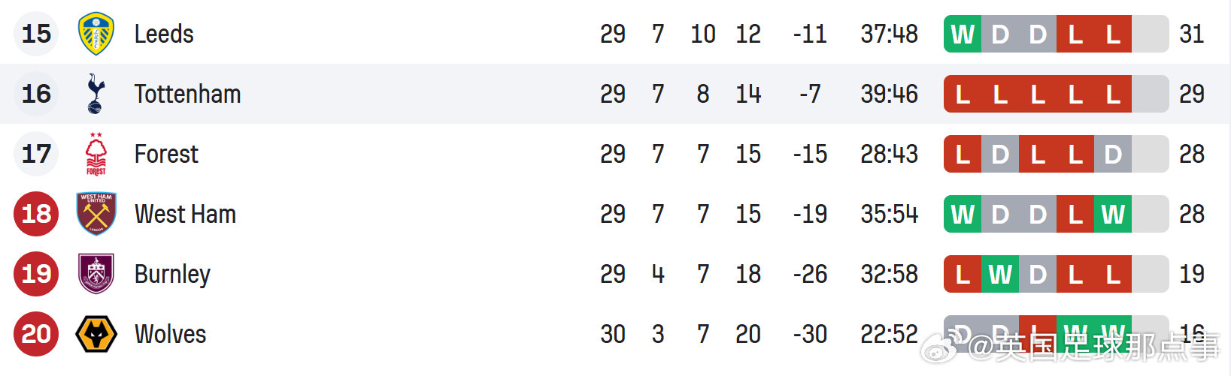The image size is (1231, 376).
Task: Click the West Ham crest
Action: [96, 214]
